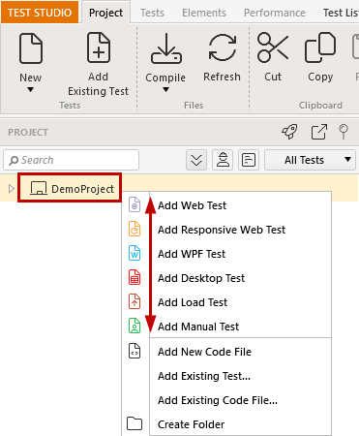
Task: Click the TEST STUDIO application button
Action: click(x=40, y=13)
